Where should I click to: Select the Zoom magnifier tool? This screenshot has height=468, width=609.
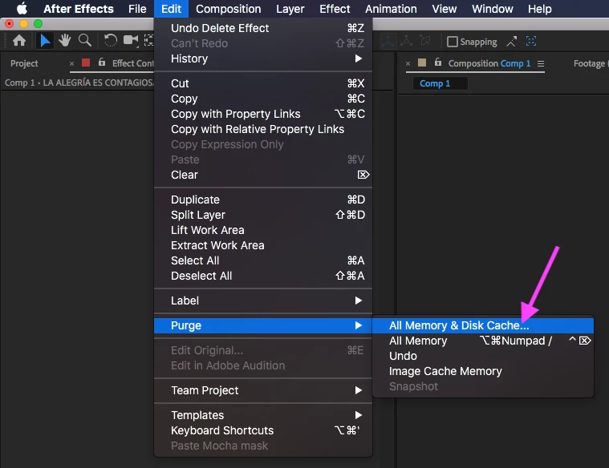coord(85,40)
